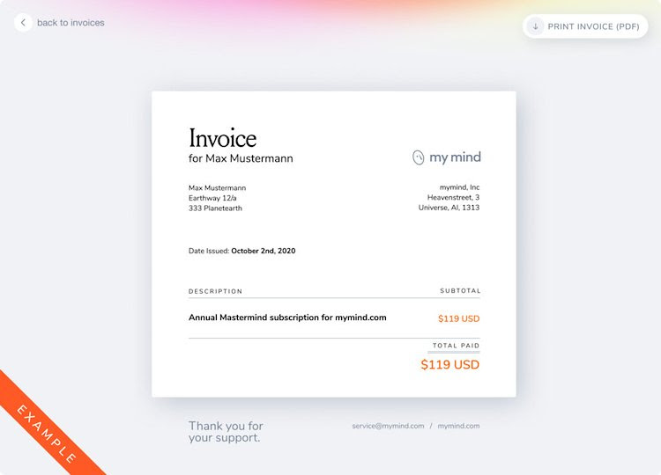Click the SUBTOTAL column header
The image size is (661, 475).
click(x=459, y=291)
